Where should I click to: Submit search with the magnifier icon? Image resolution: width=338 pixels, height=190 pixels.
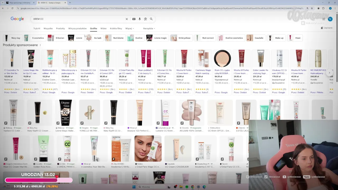[151, 19]
